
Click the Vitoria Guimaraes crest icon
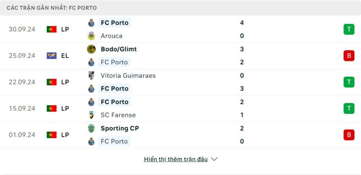[x=92, y=76]
